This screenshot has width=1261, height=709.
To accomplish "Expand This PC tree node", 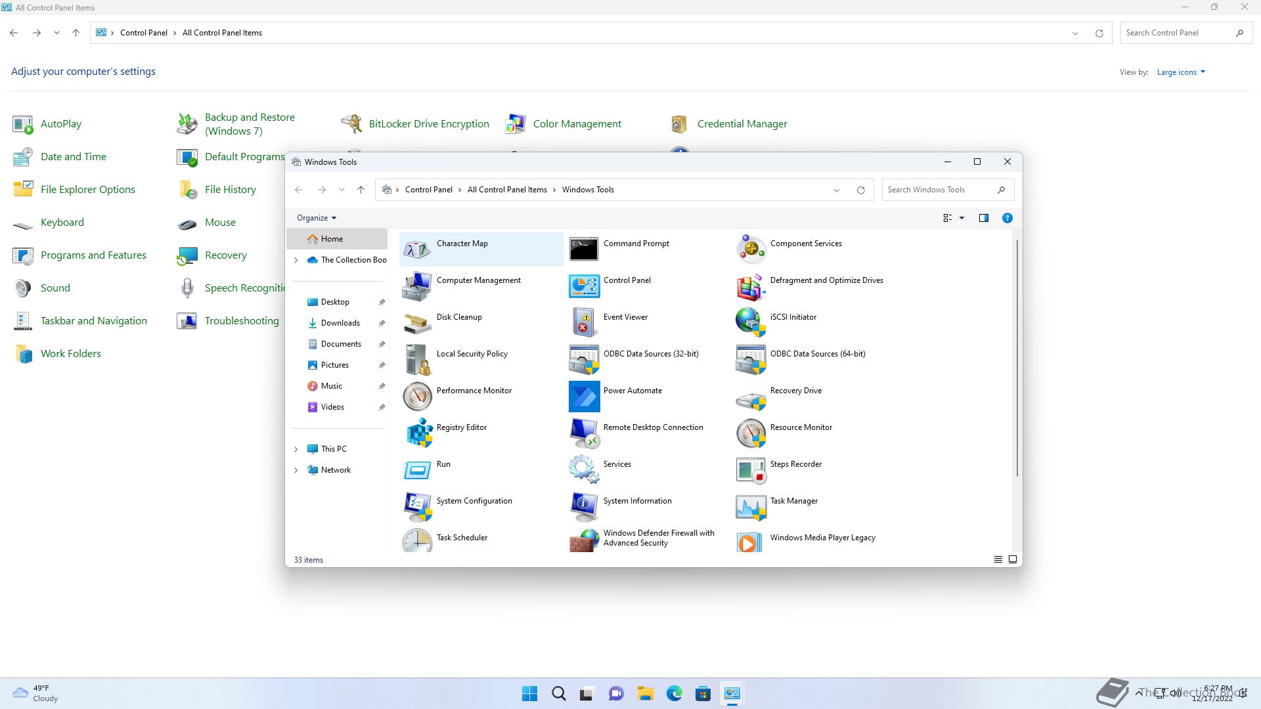I will pyautogui.click(x=296, y=449).
